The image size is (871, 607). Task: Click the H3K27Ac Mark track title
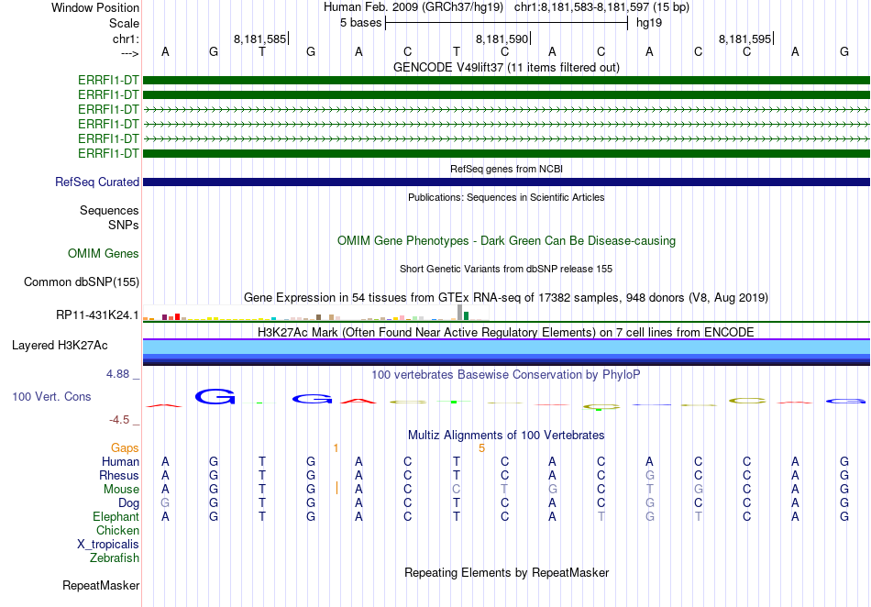(x=506, y=332)
